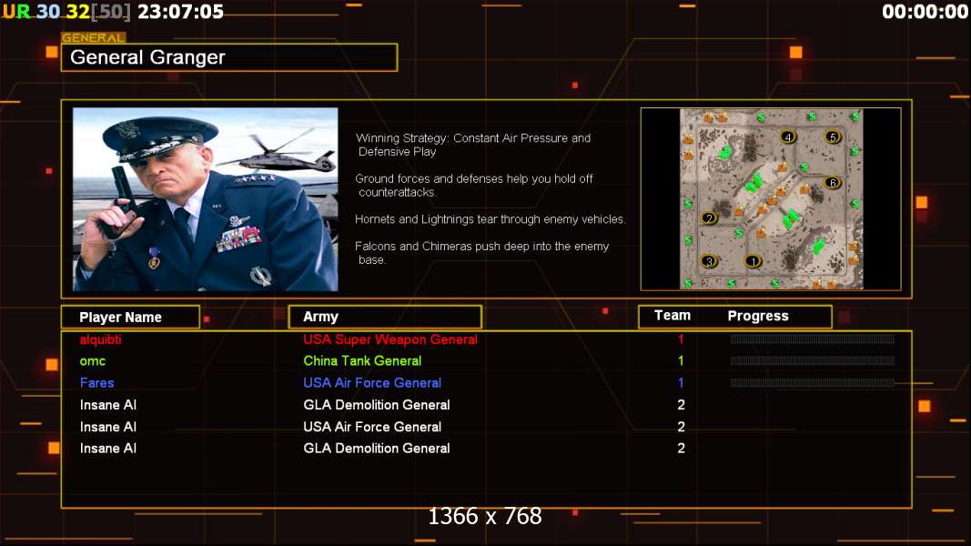
Task: Click the 23:07:05 clock display
Action: 180,11
